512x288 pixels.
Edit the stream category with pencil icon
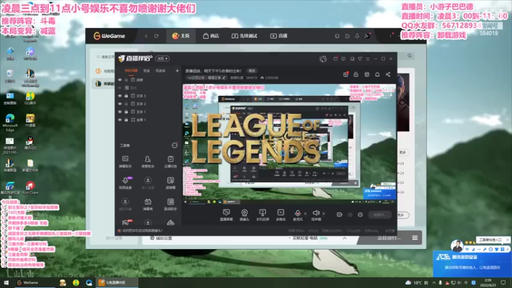coord(224,77)
